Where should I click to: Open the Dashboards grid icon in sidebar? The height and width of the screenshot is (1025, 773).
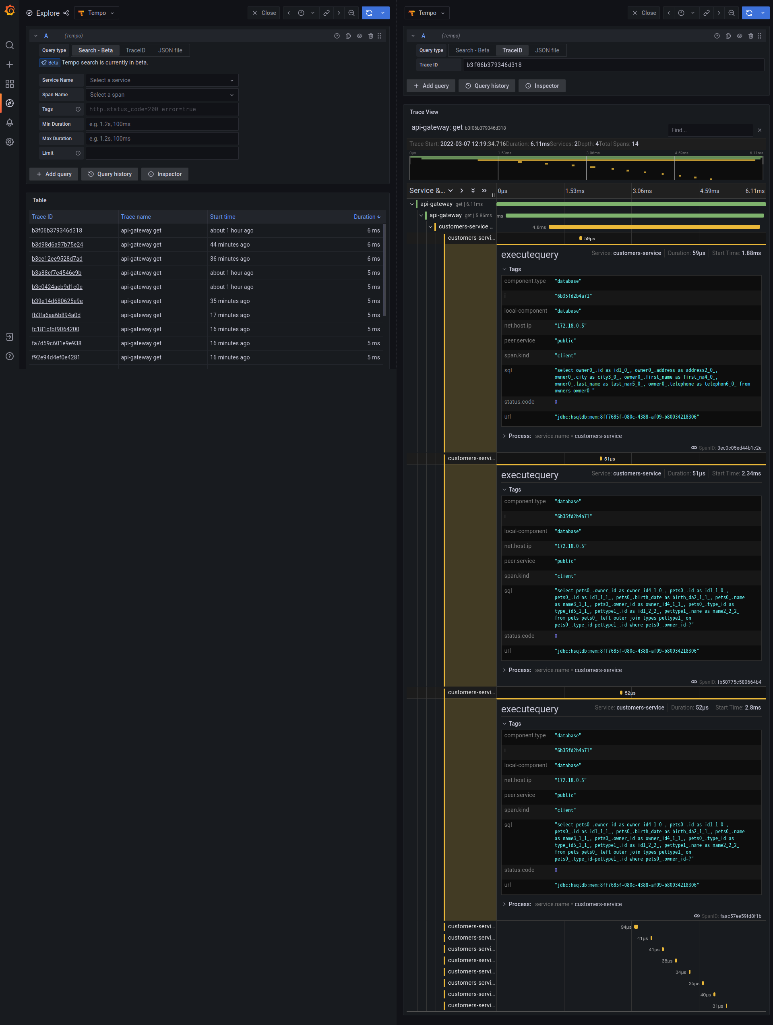pos(9,84)
